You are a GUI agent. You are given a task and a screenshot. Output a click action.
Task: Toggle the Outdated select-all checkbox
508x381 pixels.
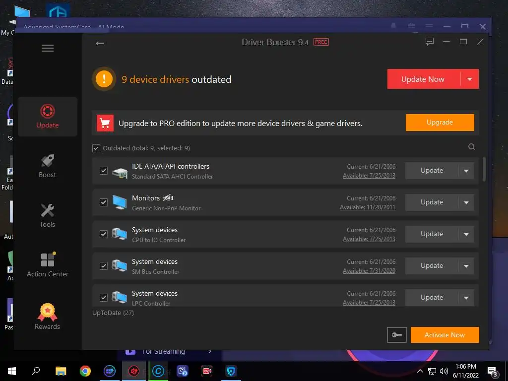coord(96,148)
